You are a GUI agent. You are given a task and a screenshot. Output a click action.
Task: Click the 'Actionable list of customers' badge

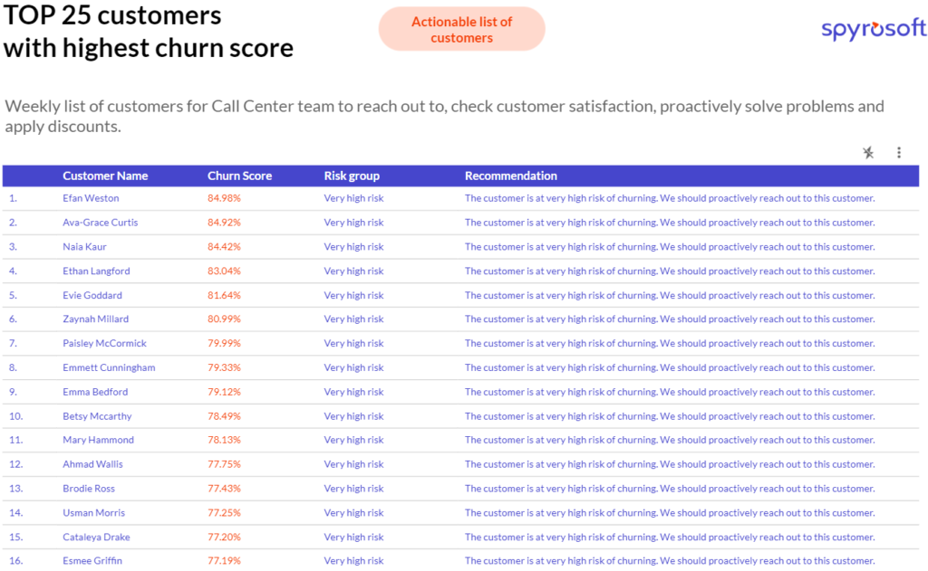[x=461, y=27]
